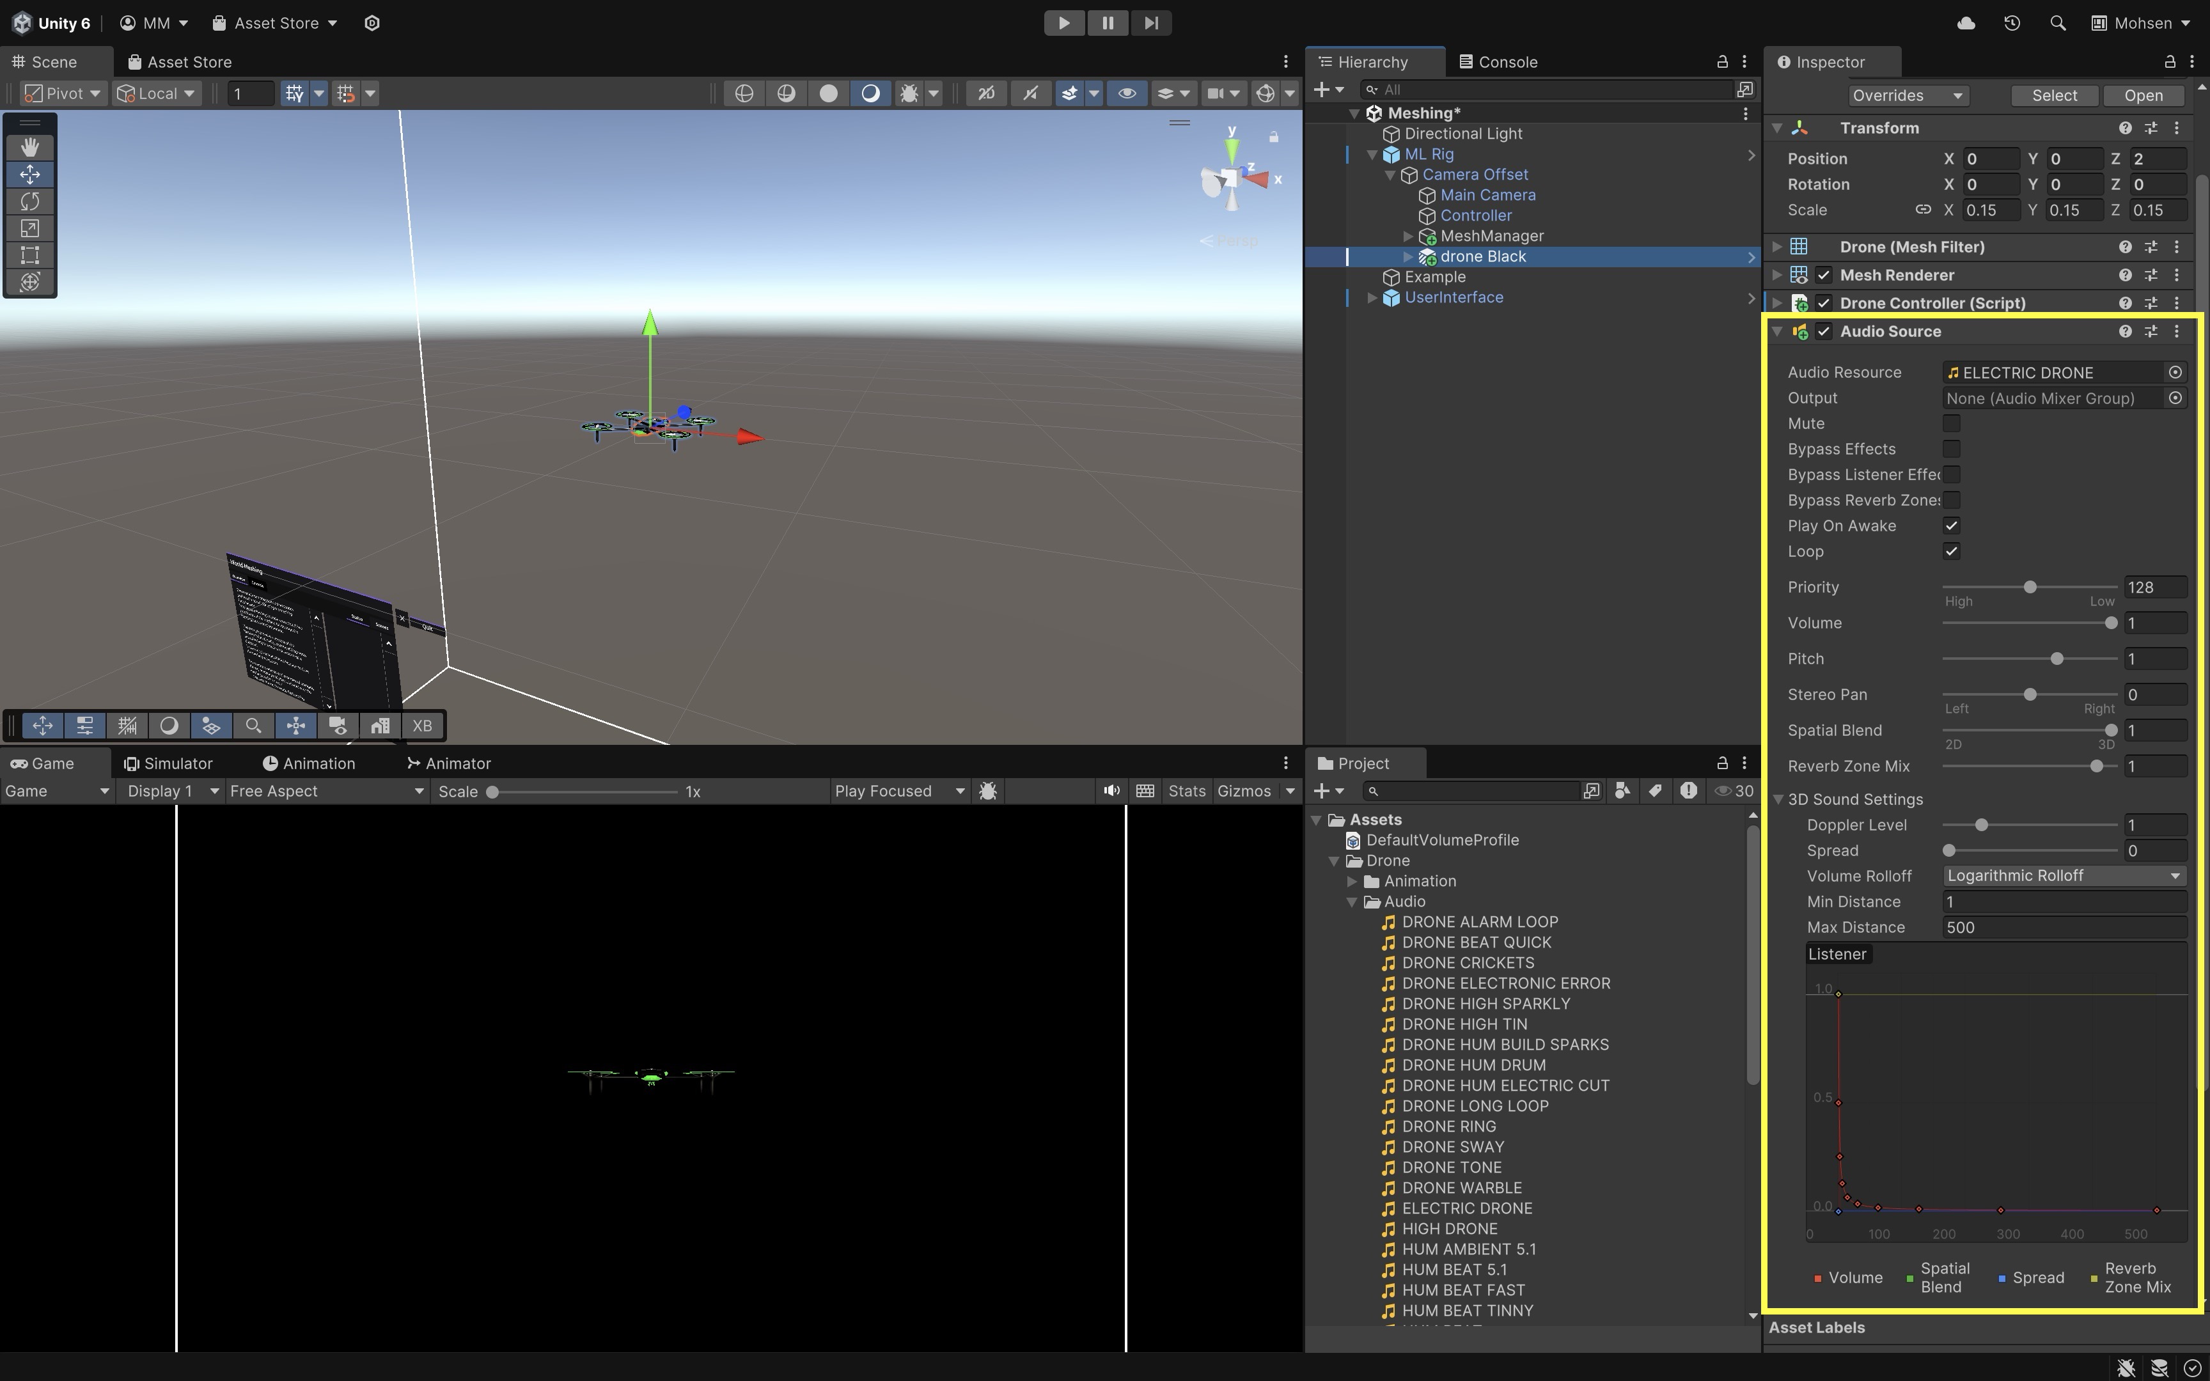2210x1381 pixels.
Task: Click the Play button
Action: [1064, 23]
